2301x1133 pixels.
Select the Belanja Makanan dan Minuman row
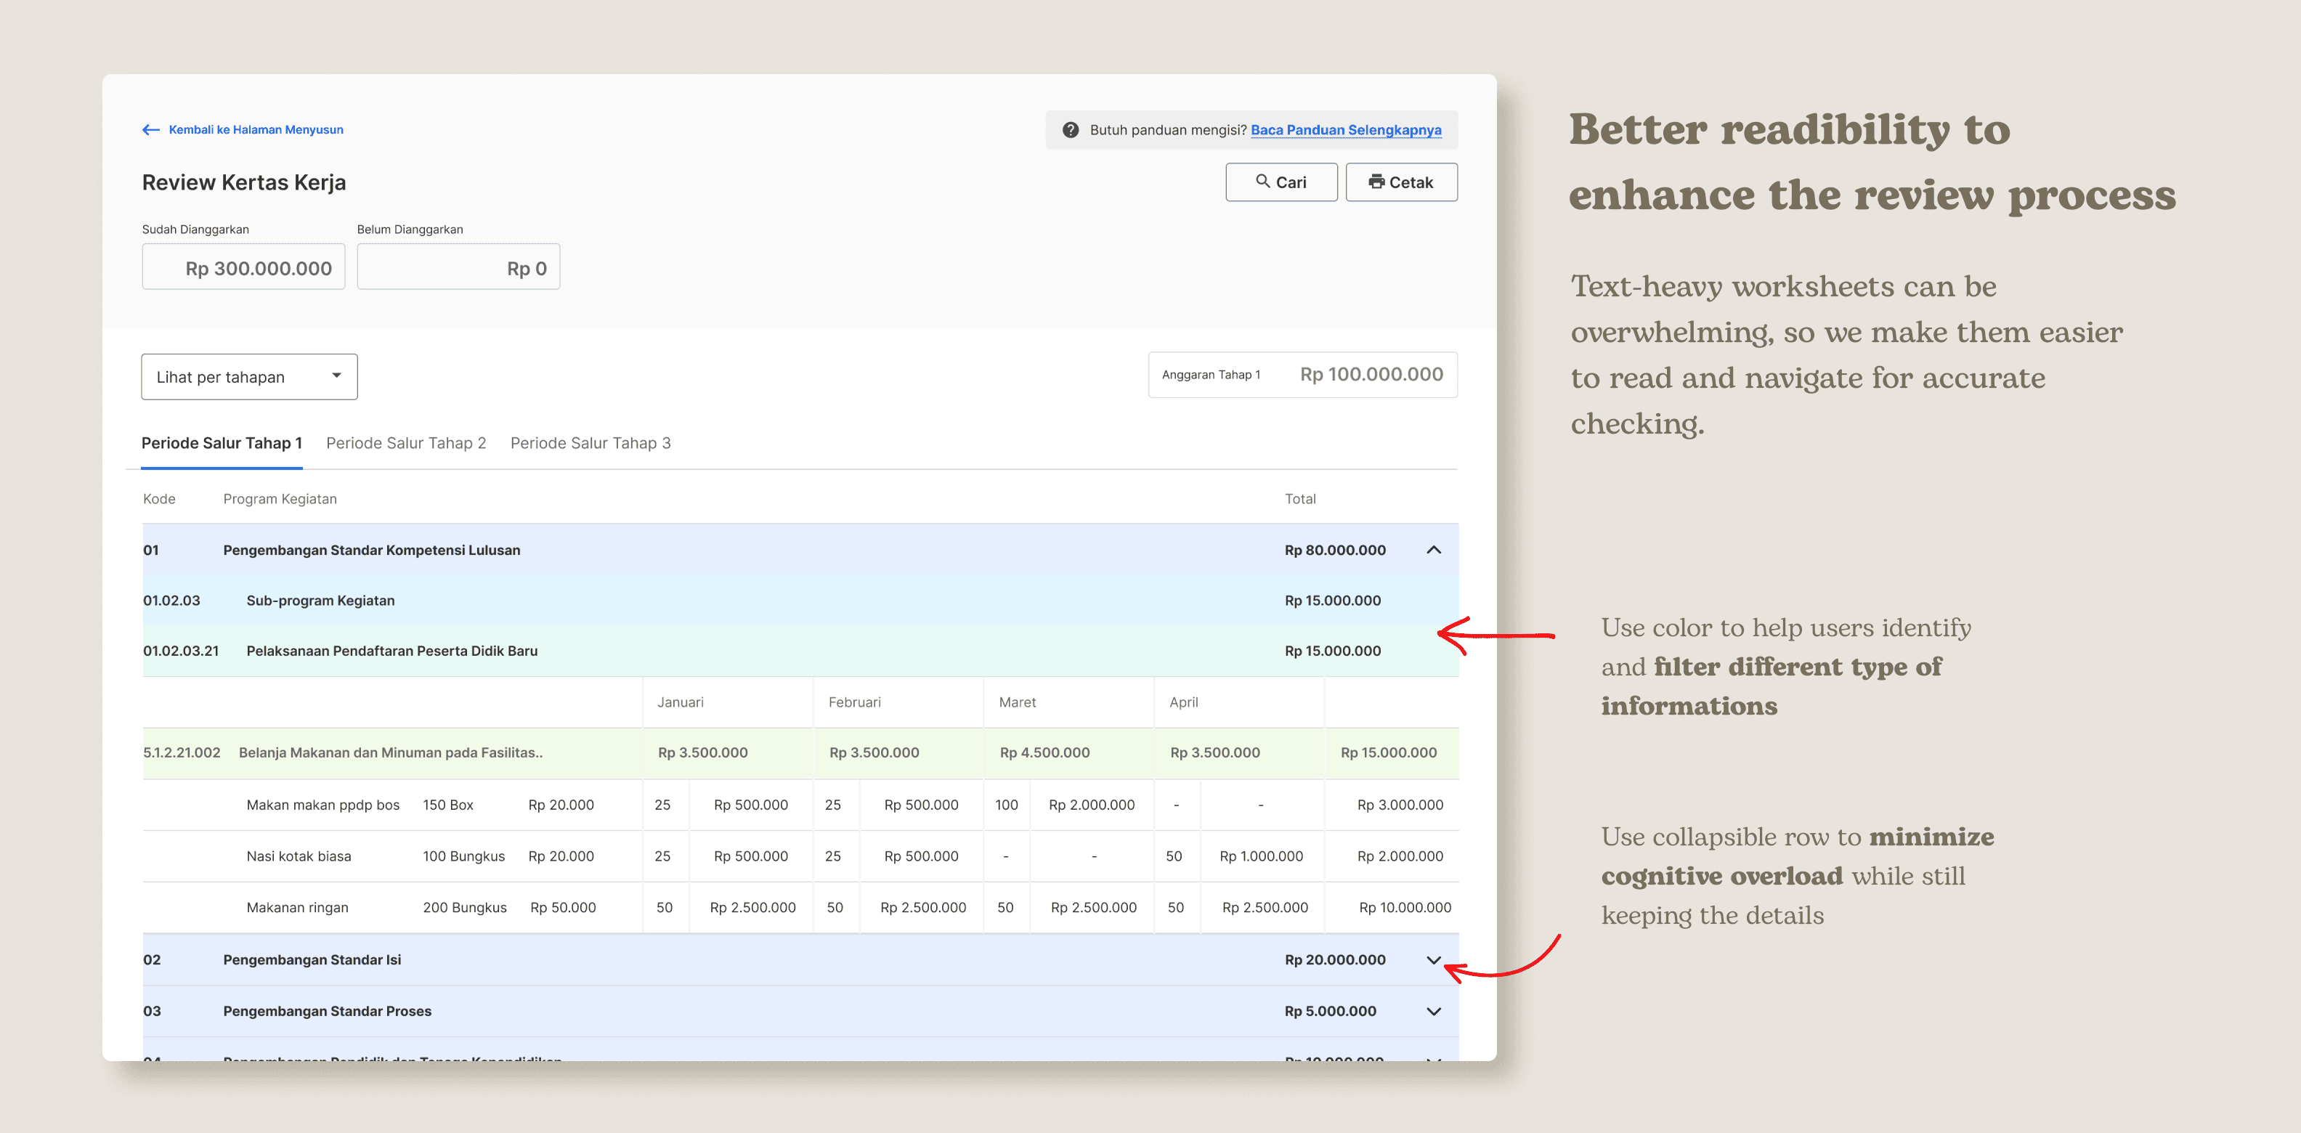[390, 752]
